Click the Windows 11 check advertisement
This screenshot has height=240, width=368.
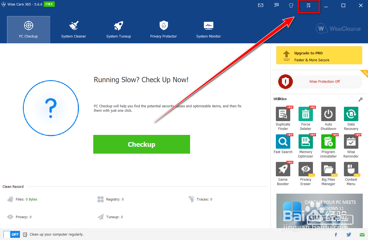320,211
